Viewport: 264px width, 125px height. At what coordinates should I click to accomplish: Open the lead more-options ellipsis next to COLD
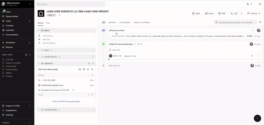(59, 15)
